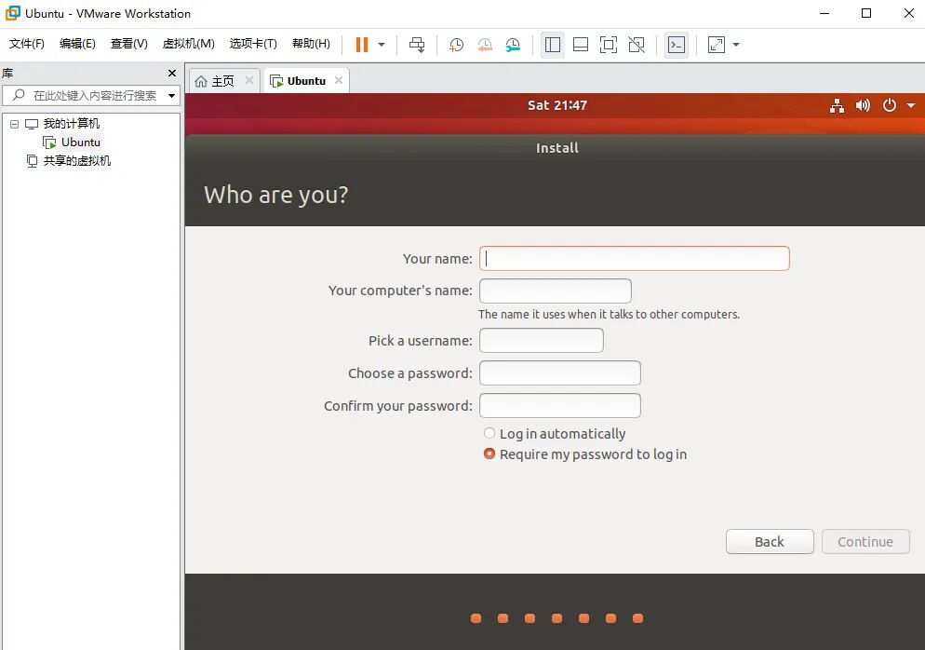Image resolution: width=925 pixels, height=650 pixels.
Task: Close the 主页 tab
Action: tap(249, 80)
